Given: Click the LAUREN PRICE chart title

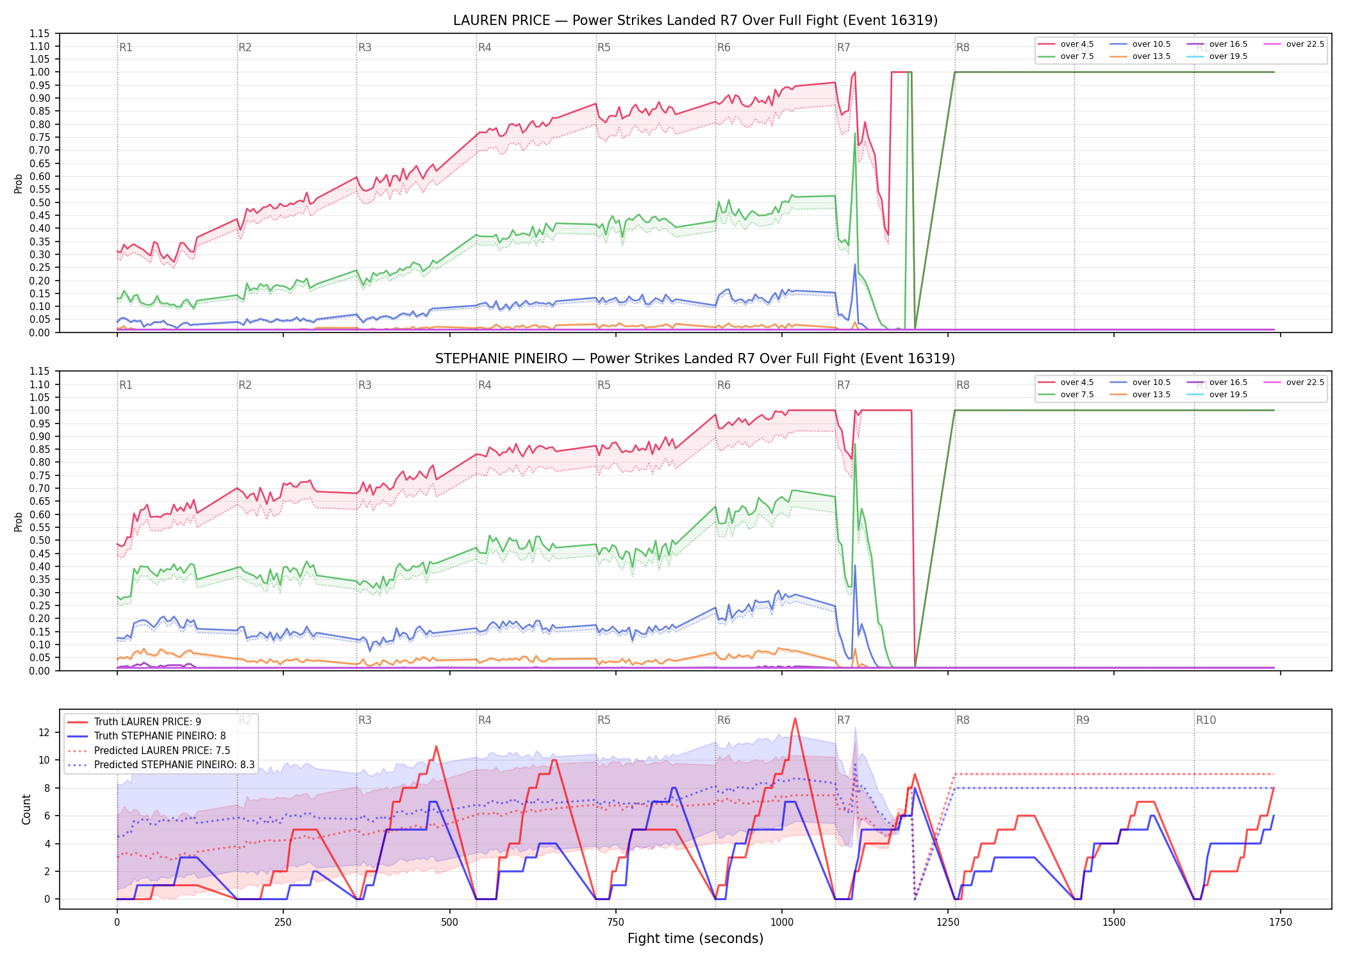Looking at the screenshot, I should tap(695, 21).
